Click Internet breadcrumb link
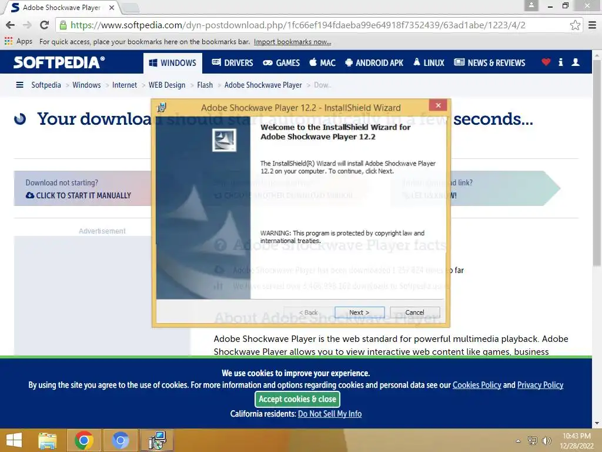 tap(125, 85)
